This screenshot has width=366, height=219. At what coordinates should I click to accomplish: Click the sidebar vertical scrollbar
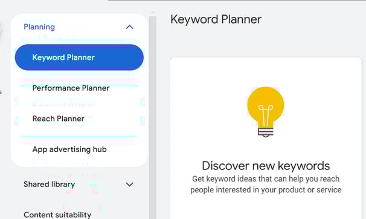(x=153, y=117)
